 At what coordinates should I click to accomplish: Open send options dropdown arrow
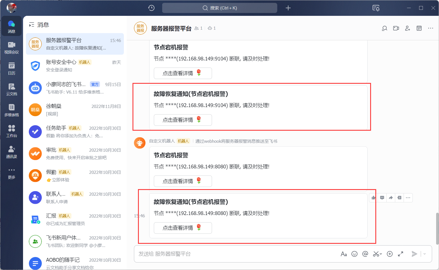pyautogui.click(x=425, y=254)
